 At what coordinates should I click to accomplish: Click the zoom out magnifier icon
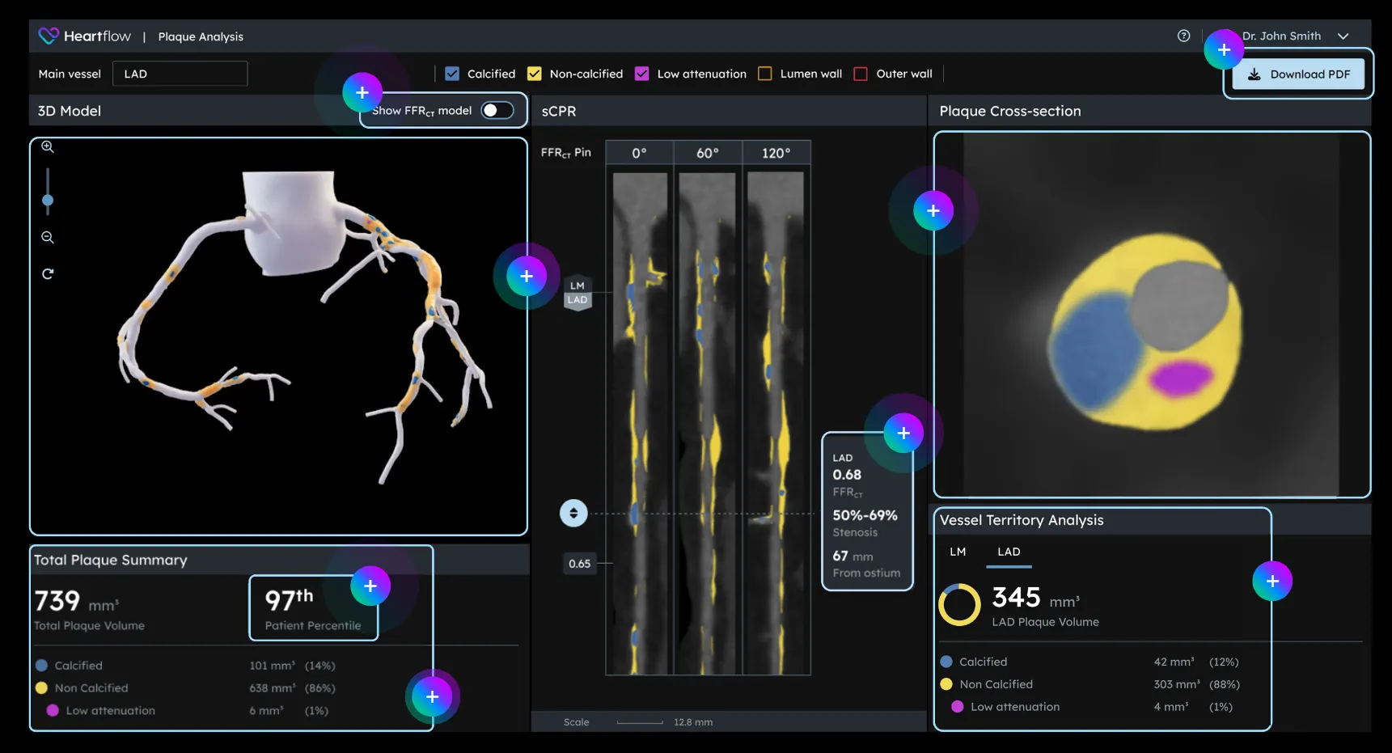click(48, 238)
